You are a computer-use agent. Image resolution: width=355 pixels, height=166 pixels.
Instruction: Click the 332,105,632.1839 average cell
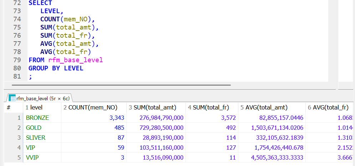click(272, 138)
